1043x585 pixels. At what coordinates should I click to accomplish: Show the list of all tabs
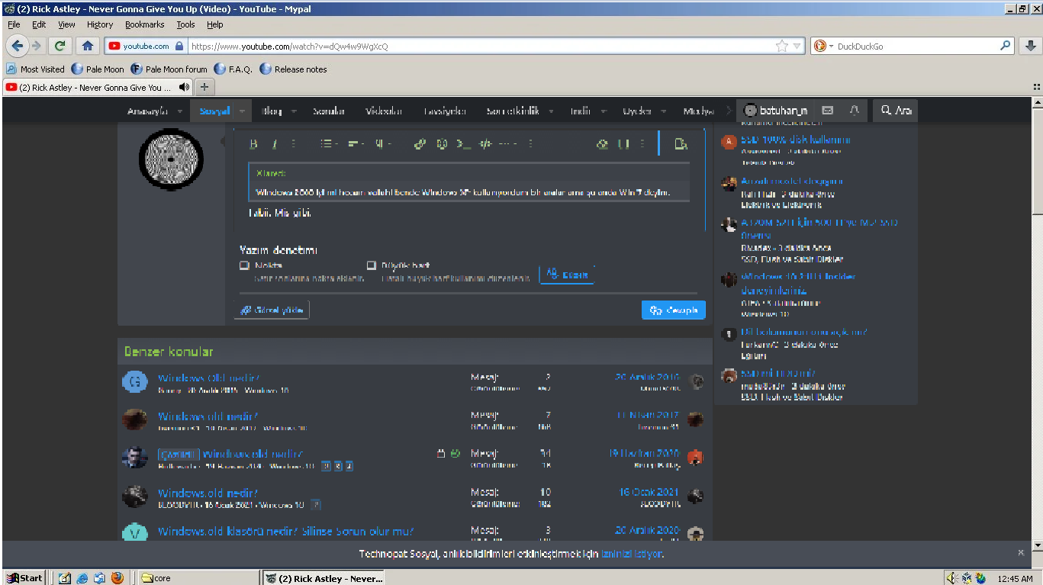point(1036,88)
